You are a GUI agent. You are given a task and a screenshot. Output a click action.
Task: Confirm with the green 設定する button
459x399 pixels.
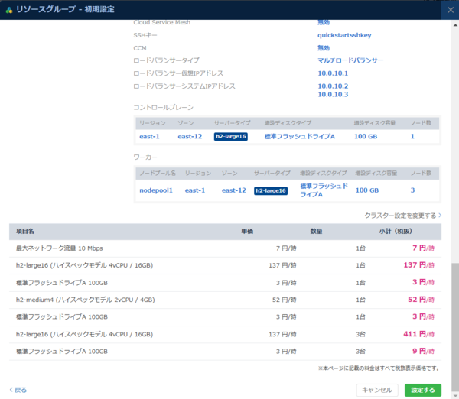[x=422, y=390]
